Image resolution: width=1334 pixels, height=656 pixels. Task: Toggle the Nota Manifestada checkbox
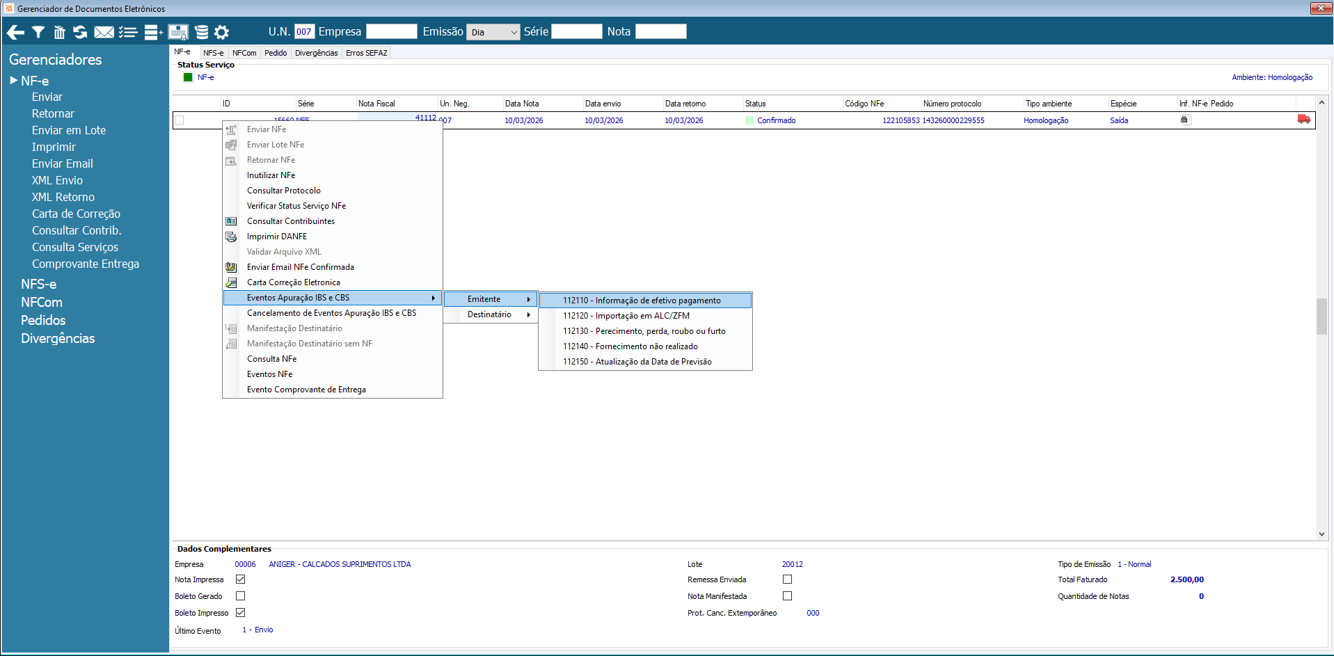click(x=788, y=596)
